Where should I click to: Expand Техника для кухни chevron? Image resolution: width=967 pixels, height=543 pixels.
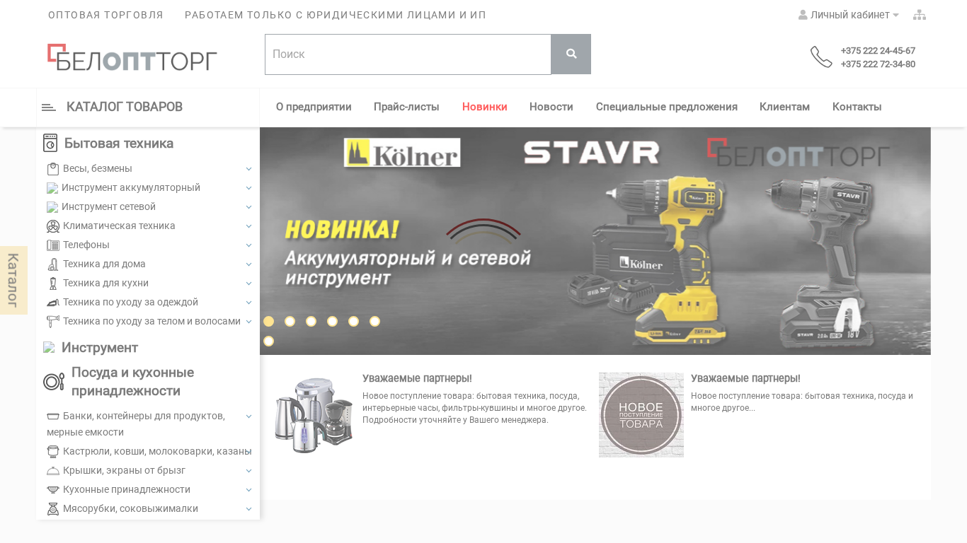pyautogui.click(x=249, y=284)
